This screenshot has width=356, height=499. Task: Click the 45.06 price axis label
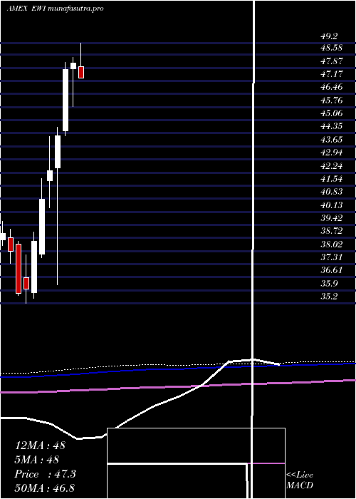tap(331, 113)
